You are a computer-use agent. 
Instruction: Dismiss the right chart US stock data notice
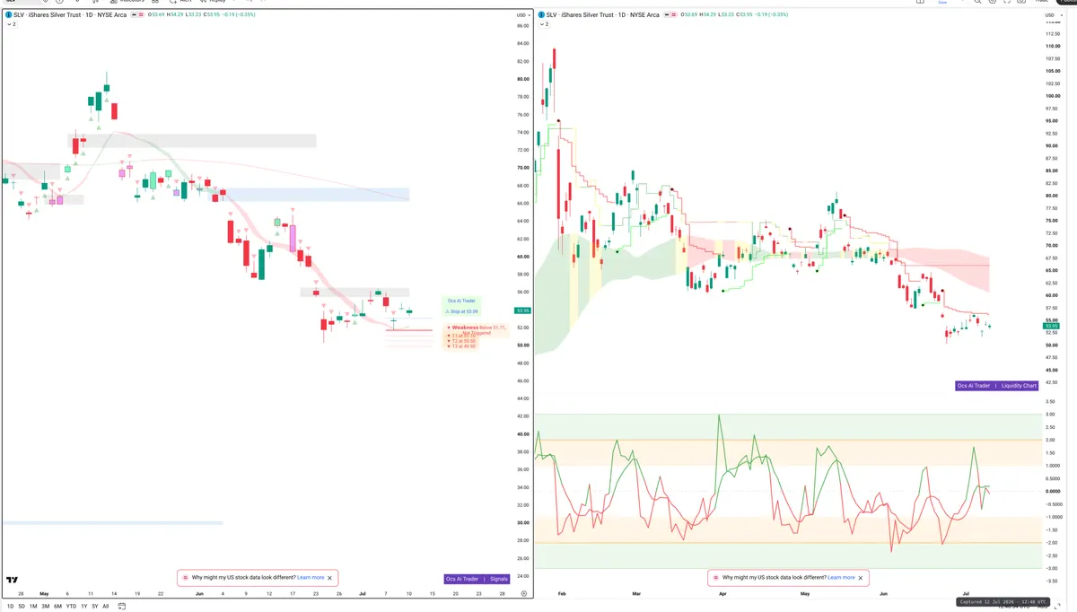pyautogui.click(x=861, y=578)
